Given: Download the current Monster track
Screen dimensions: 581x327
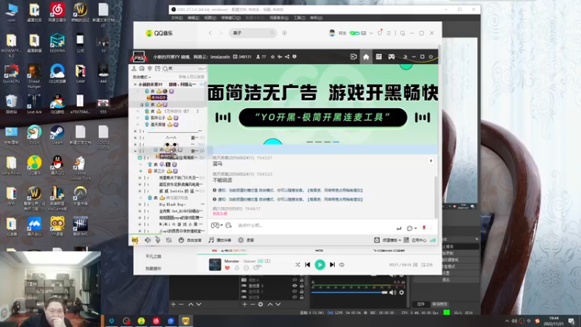Looking at the screenshot, I should click(237, 268).
